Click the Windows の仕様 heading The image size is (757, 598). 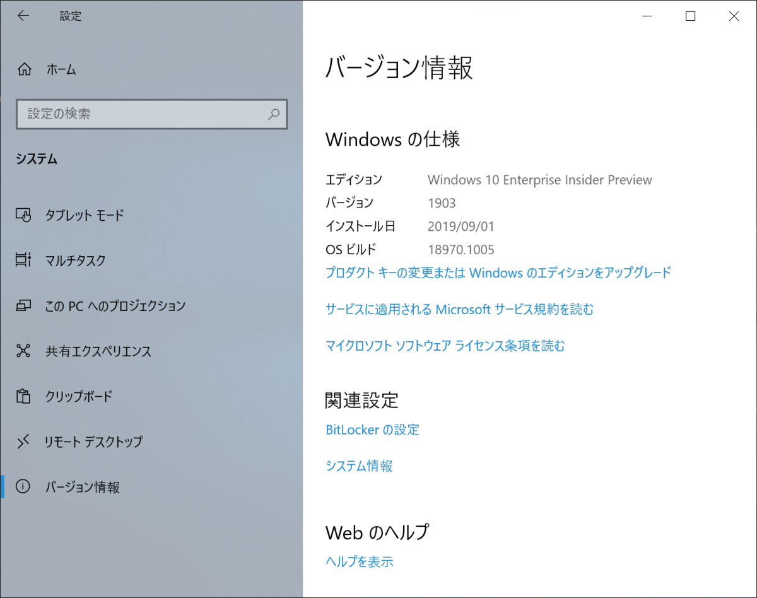click(x=392, y=139)
